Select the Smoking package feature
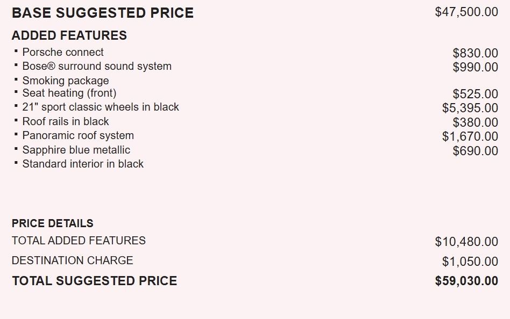 (x=66, y=81)
